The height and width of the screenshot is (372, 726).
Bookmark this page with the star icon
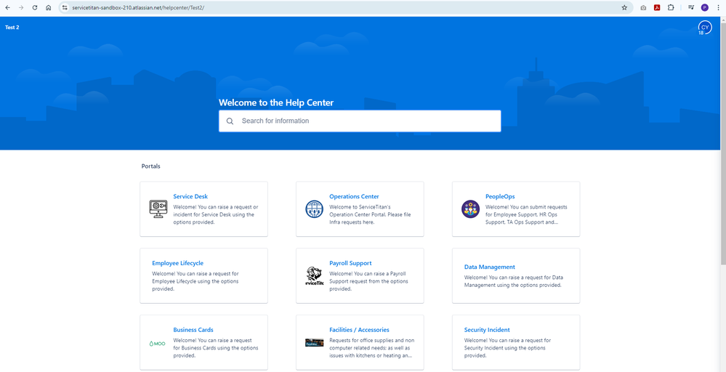624,7
